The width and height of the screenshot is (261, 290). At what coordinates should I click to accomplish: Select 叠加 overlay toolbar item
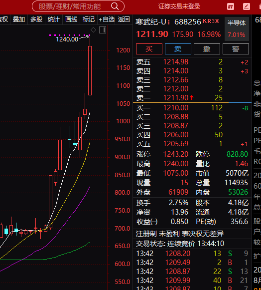[x=19, y=19]
